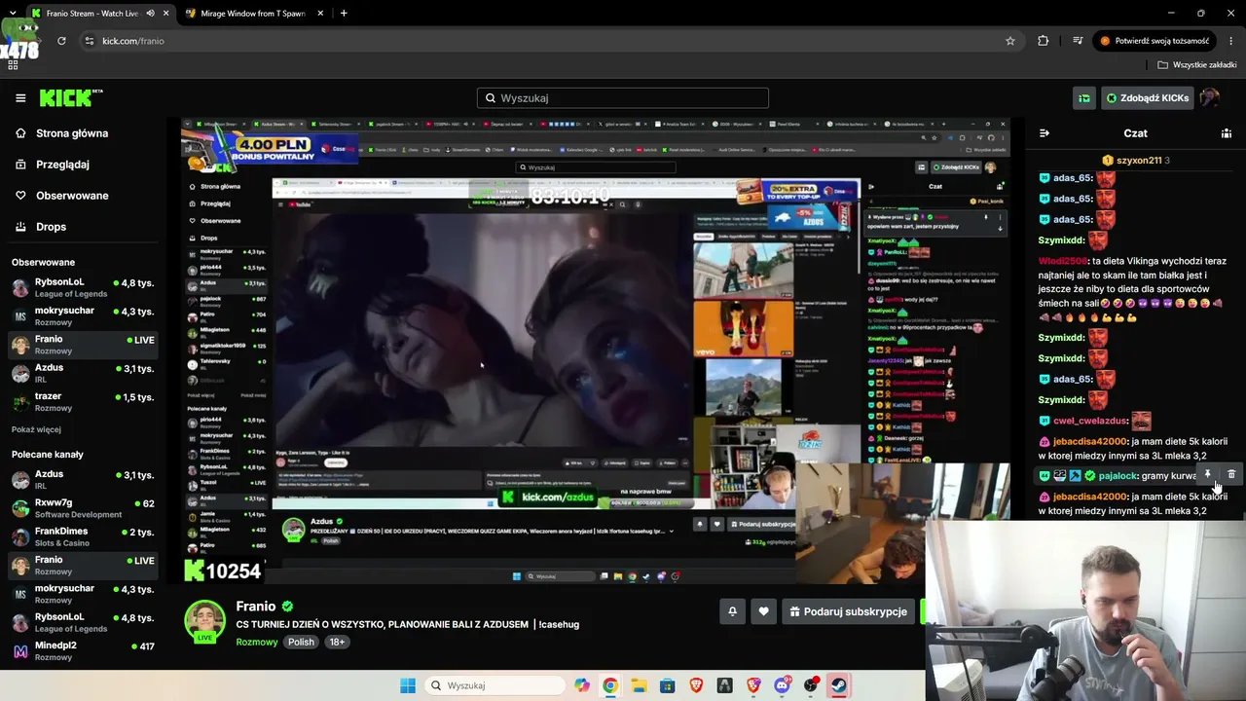Viewport: 1246px width, 701px height.
Task: Open the Windows Start menu
Action: pos(408,685)
